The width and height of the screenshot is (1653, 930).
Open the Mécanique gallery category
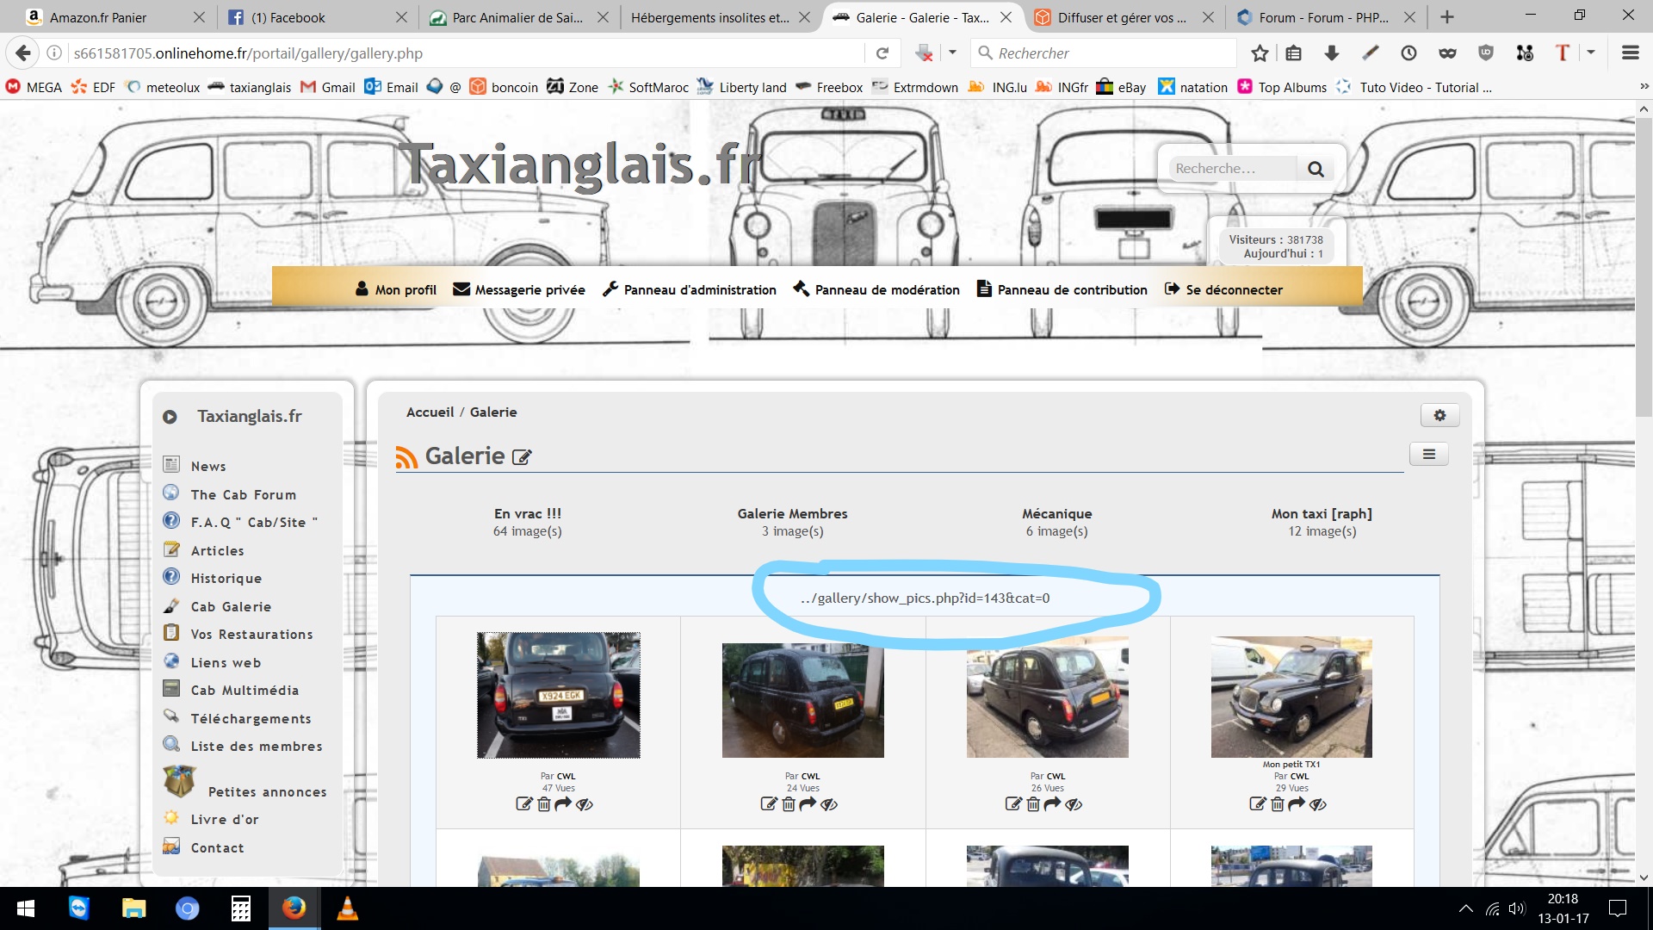1056,513
